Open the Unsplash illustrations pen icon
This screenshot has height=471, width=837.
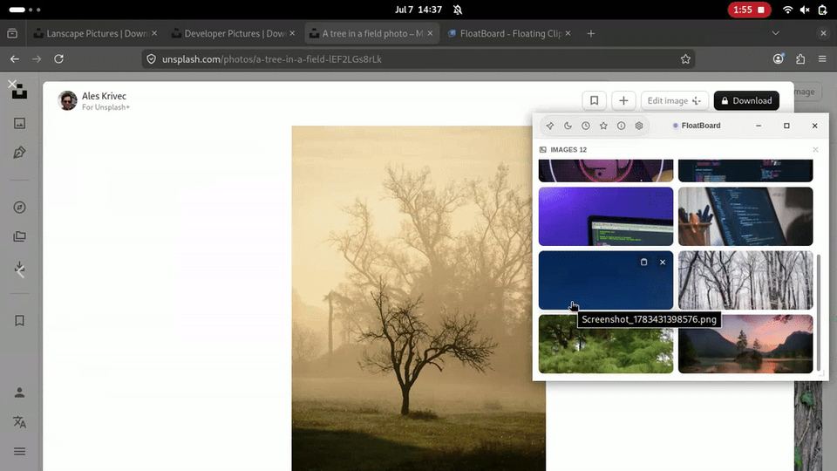20,153
